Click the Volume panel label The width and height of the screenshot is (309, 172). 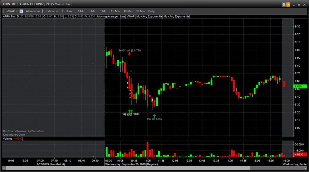pos(7,139)
